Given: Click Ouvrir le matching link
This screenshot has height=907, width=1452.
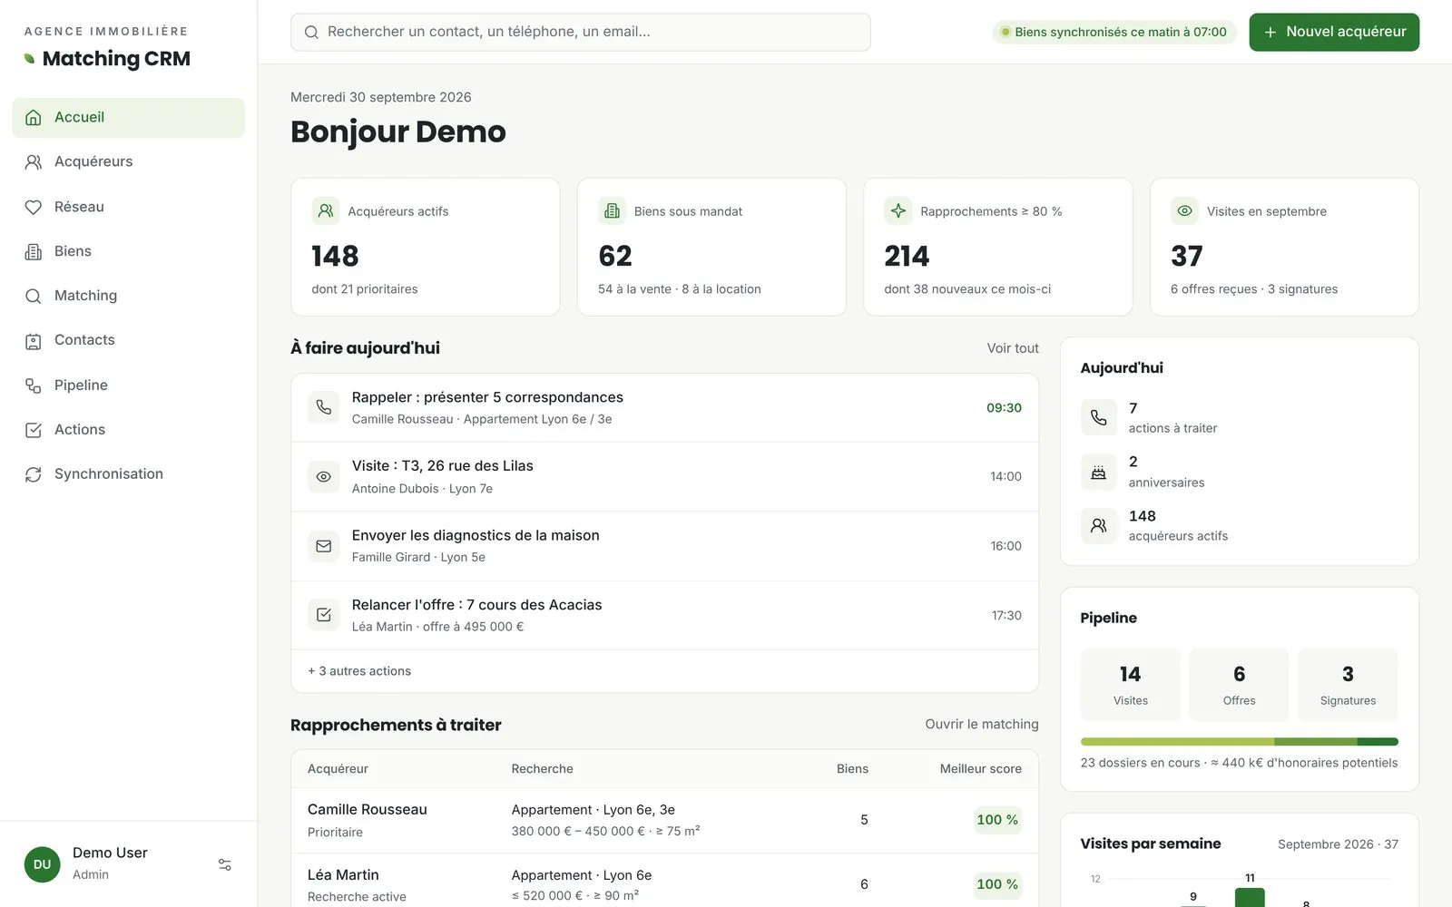Looking at the screenshot, I should [982, 724].
